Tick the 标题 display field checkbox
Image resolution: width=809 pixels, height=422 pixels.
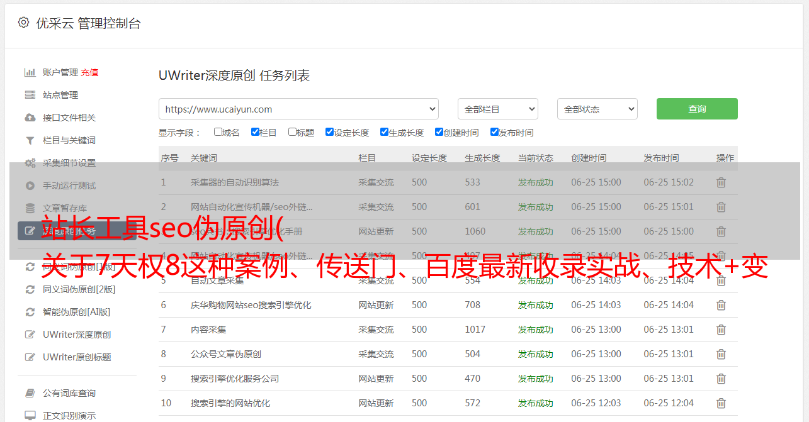coord(292,132)
